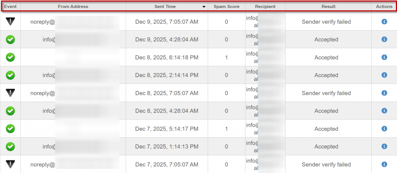Click info icon for Dec 8, 6:14:18 PM row
Image resolution: width=397 pixels, height=173 pixels.
pos(384,57)
